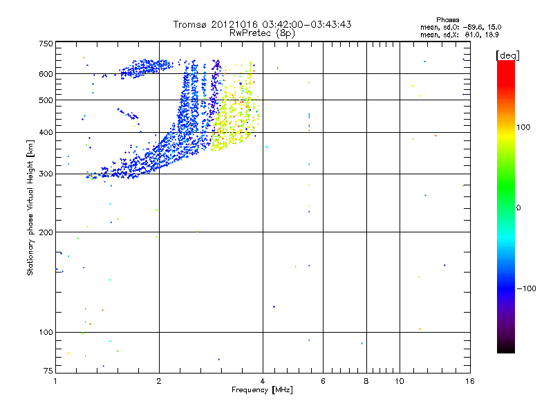Click the x-axis tick label '2'
553x415 pixels.
pyautogui.click(x=159, y=381)
